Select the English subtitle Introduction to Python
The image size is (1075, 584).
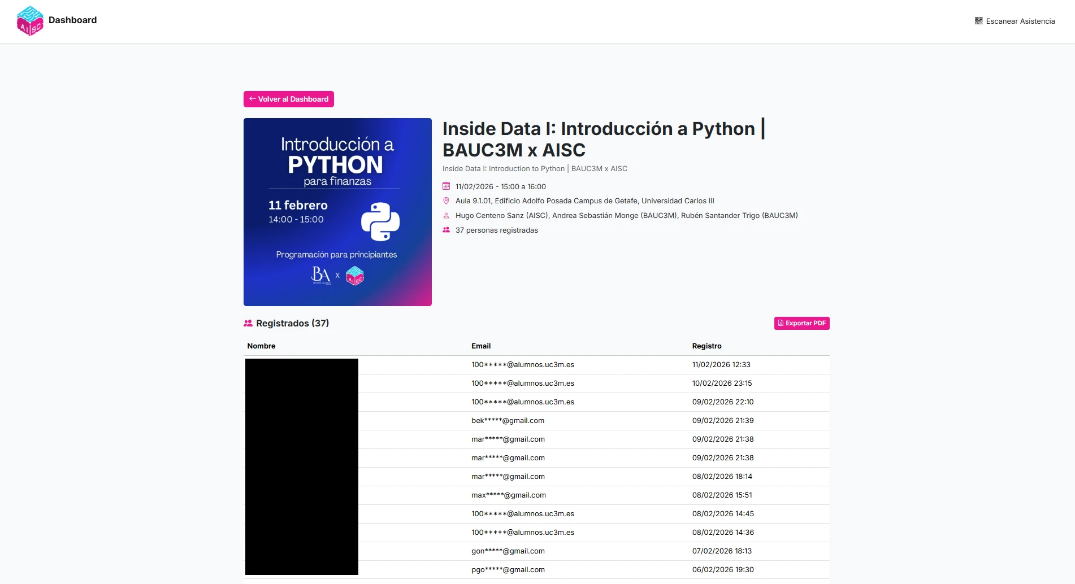point(535,169)
